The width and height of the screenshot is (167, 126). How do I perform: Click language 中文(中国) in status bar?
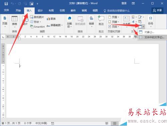pos(41,123)
